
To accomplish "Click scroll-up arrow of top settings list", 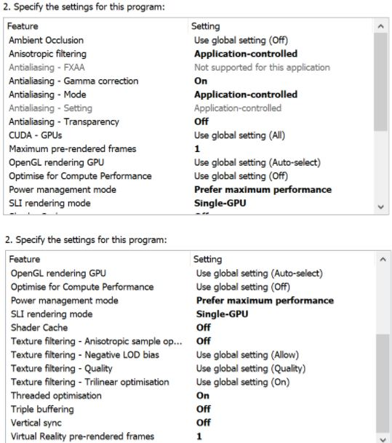I will [380, 26].
